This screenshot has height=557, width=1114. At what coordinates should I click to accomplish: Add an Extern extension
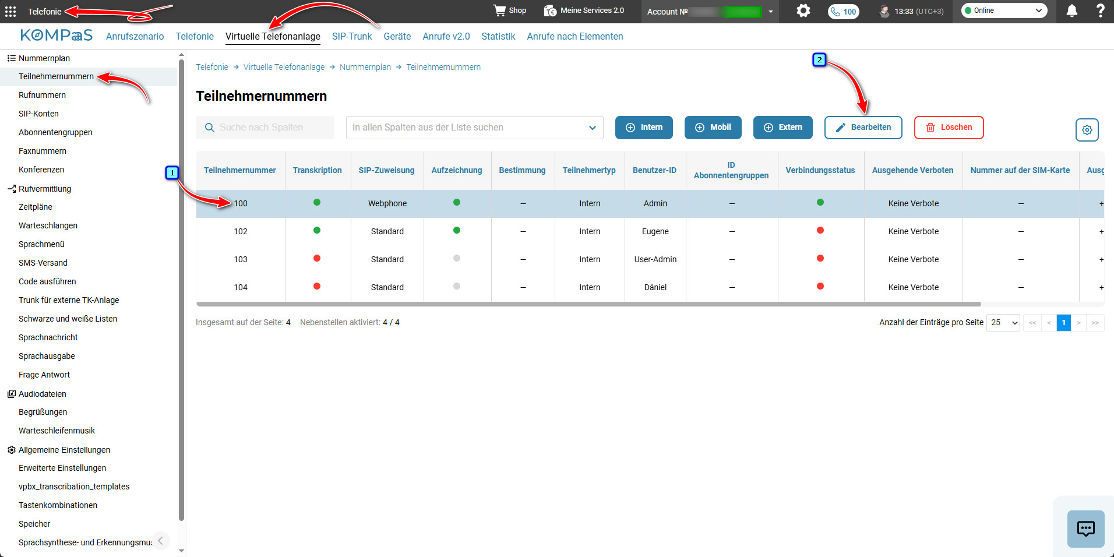coord(783,128)
